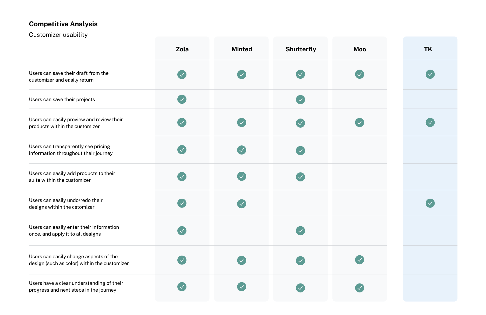
Task: Click the Customizer usability subtitle
Action: coord(58,35)
